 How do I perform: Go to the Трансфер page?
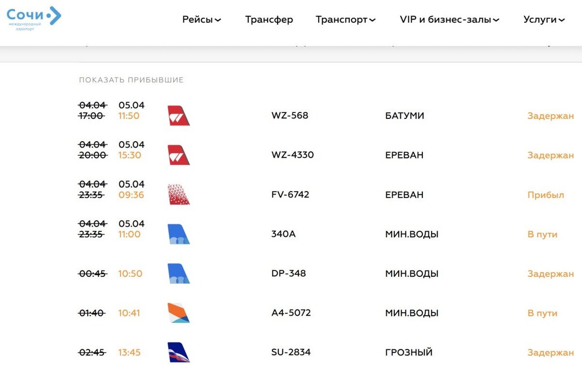(269, 20)
